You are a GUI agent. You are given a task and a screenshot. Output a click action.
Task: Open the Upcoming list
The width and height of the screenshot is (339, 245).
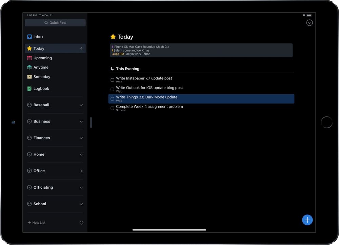tap(55, 58)
